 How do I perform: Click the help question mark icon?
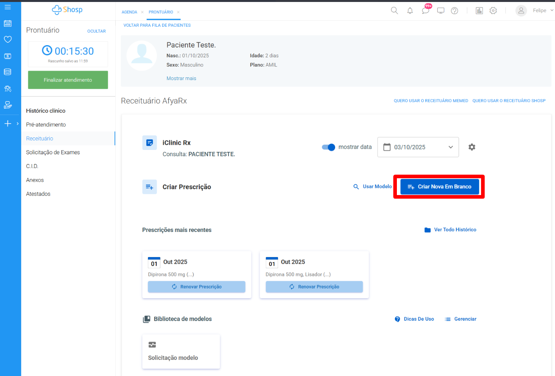(454, 11)
